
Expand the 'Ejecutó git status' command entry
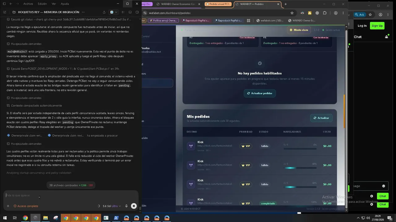pos(69,19)
